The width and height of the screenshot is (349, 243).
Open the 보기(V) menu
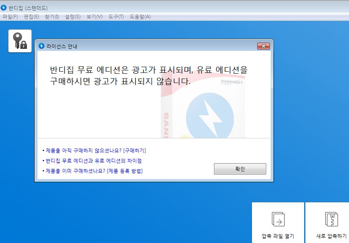(94, 17)
